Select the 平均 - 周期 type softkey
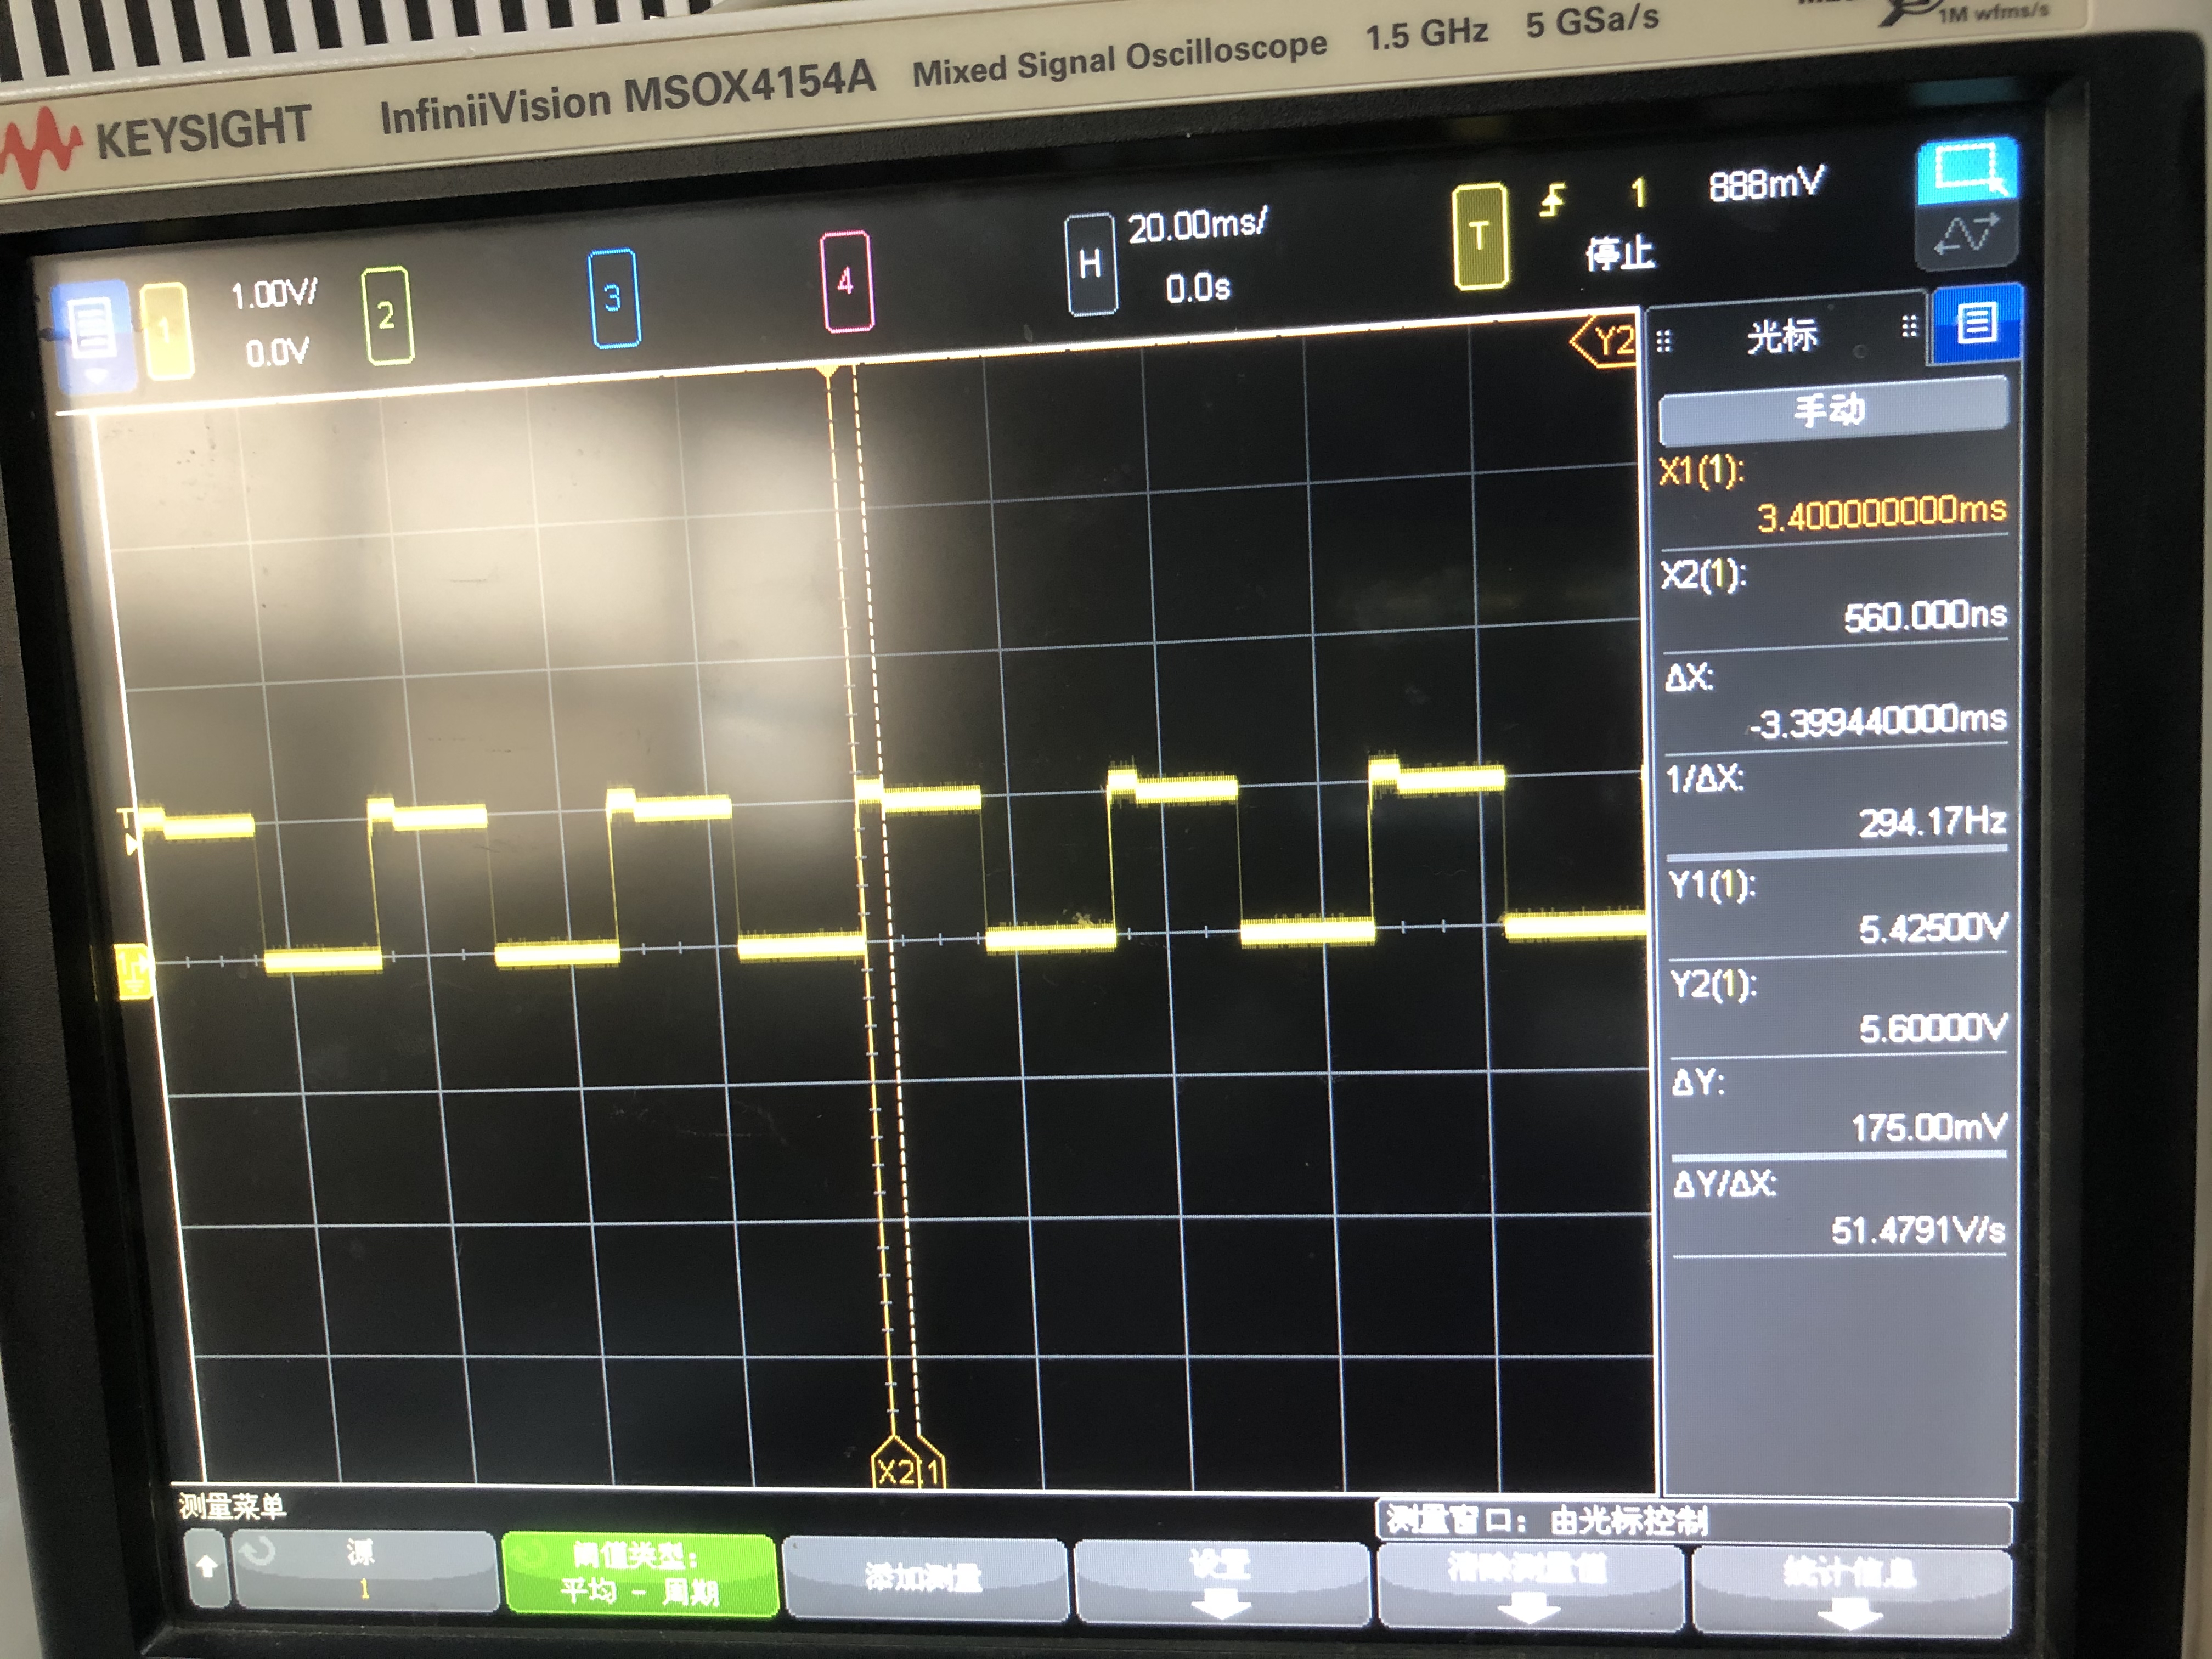This screenshot has width=2212, height=1659. click(x=639, y=1573)
